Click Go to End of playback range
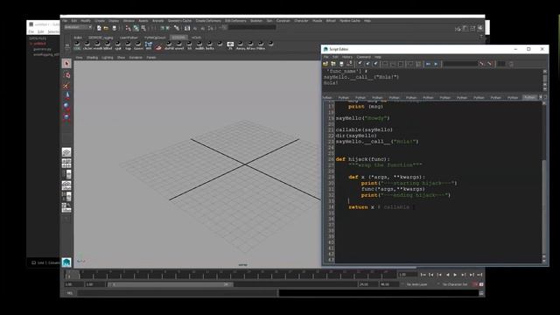The height and width of the screenshot is (315, 560). pyautogui.click(x=479, y=275)
